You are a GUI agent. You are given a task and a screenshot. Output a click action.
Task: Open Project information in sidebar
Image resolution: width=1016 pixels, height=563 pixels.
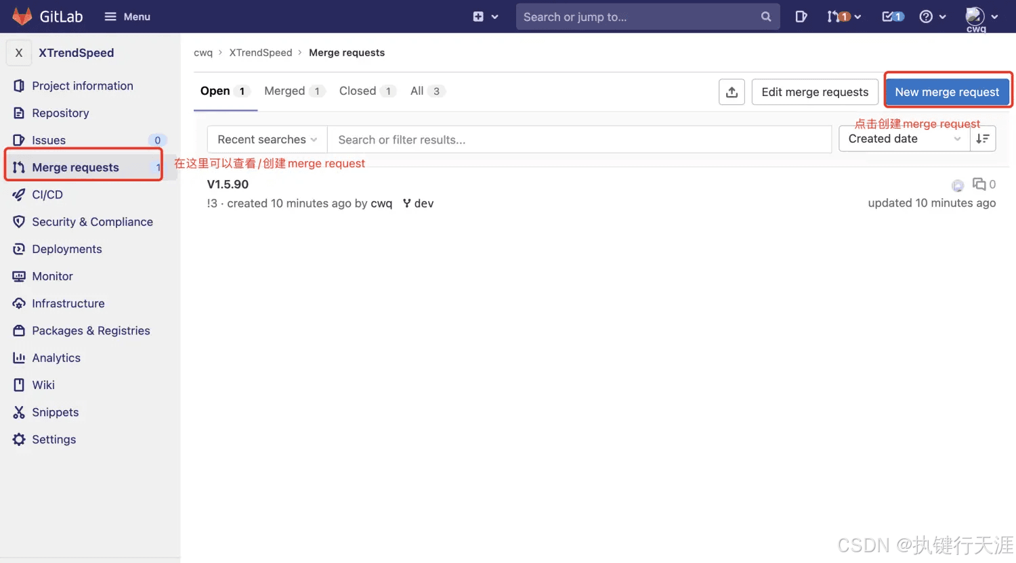tap(83, 86)
